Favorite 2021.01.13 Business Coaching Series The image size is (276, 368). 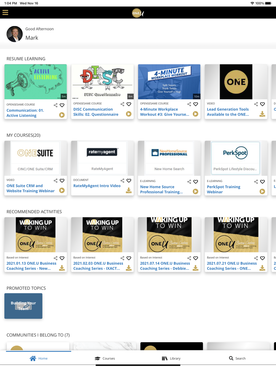(x=62, y=258)
